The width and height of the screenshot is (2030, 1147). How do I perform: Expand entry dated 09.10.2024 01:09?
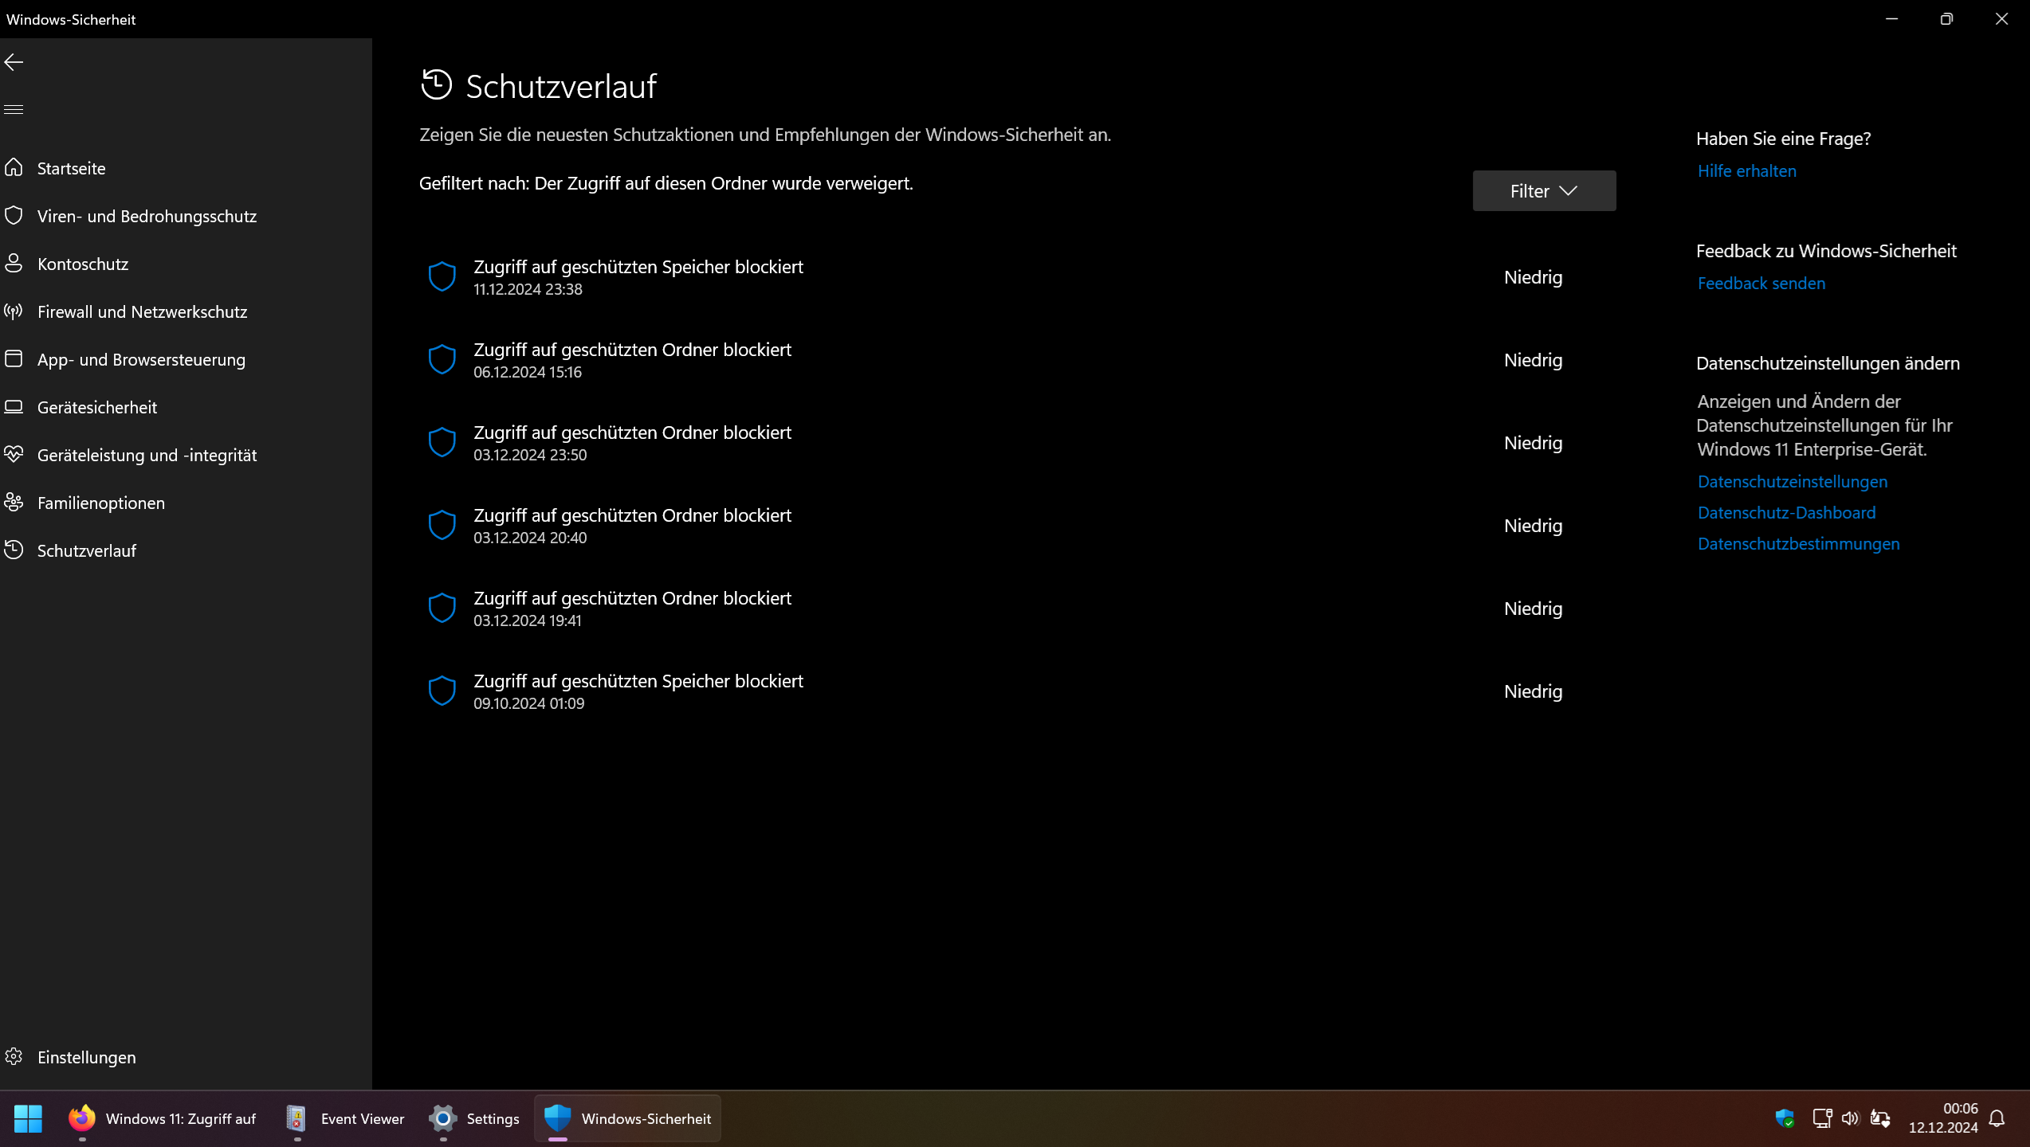click(x=638, y=691)
